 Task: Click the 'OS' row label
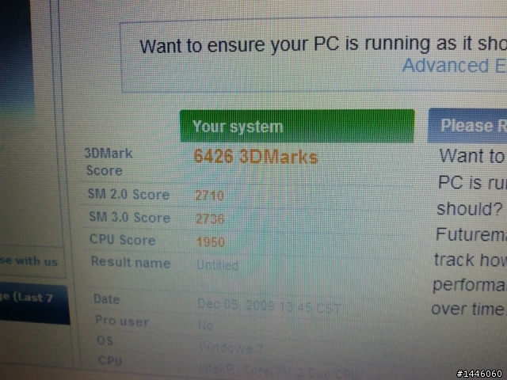105,340
